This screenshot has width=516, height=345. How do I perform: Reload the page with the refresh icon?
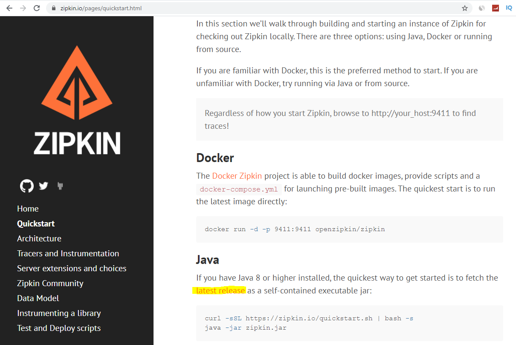pyautogui.click(x=37, y=8)
